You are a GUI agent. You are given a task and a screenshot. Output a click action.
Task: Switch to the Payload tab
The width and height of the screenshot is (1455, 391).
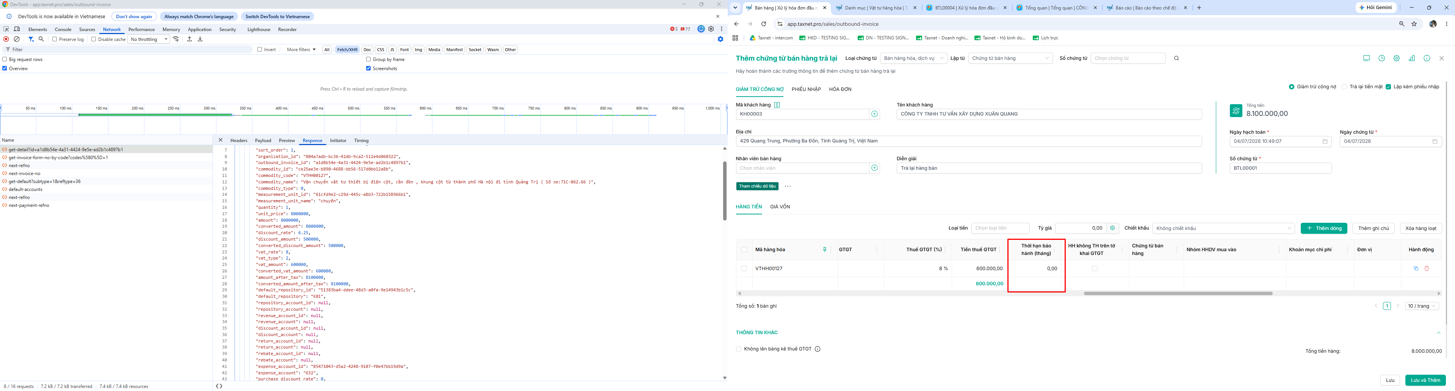pos(263,141)
